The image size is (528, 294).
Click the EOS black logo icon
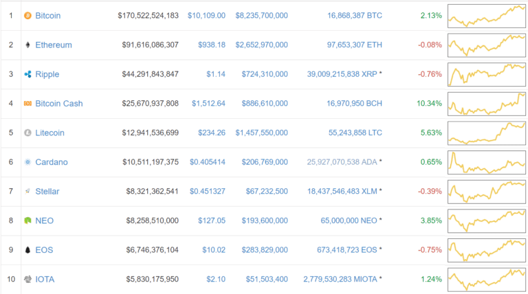click(27, 250)
